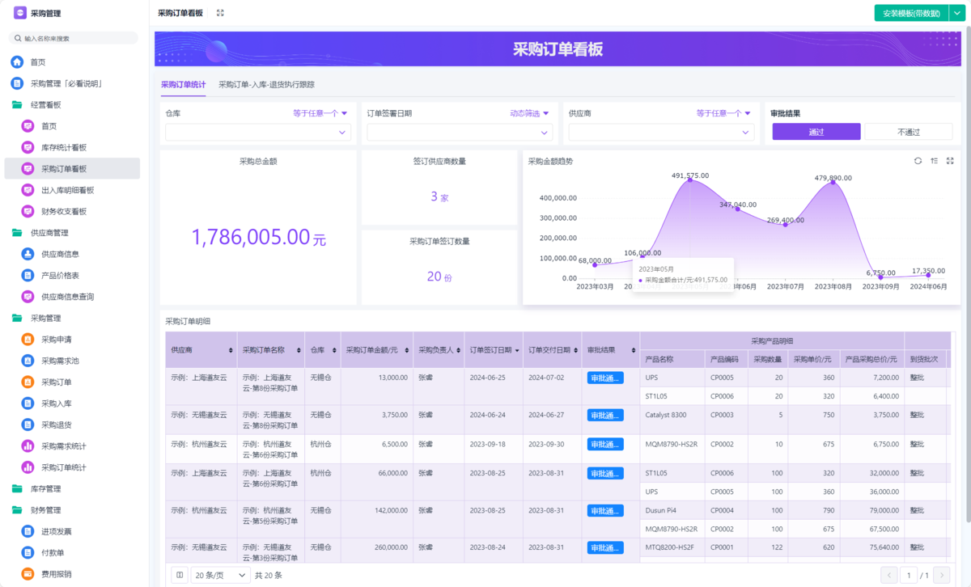Open 费用报销 in the sidebar
This screenshot has height=587, width=971.
(x=56, y=574)
